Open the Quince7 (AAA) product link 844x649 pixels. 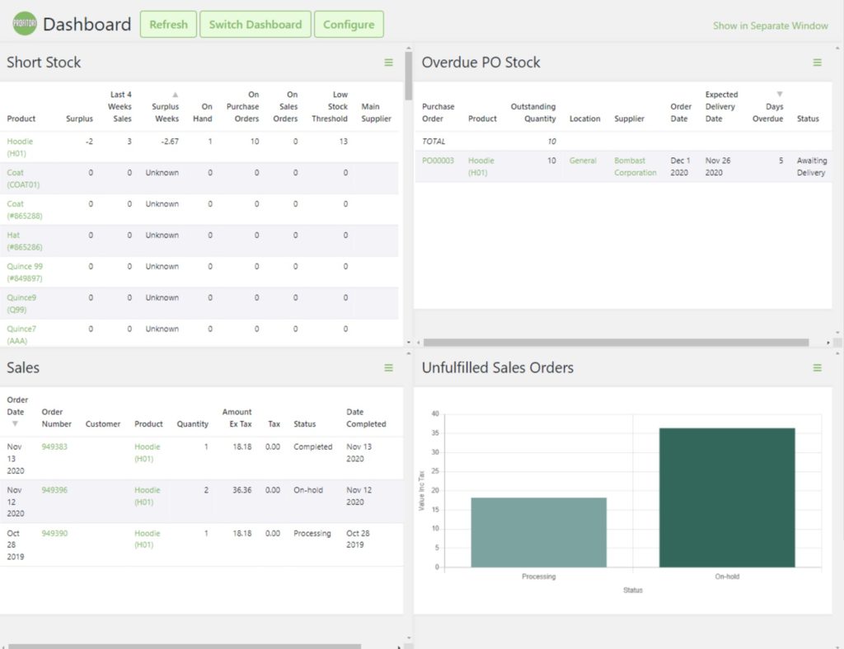point(21,334)
